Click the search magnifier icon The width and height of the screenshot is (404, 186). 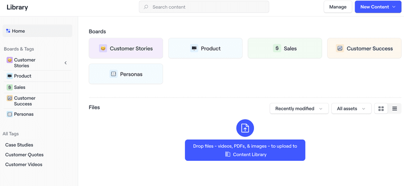tap(146, 7)
